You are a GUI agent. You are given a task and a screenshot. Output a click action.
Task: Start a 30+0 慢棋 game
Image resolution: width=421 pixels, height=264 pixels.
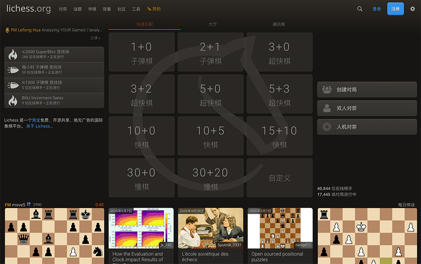pos(142,178)
